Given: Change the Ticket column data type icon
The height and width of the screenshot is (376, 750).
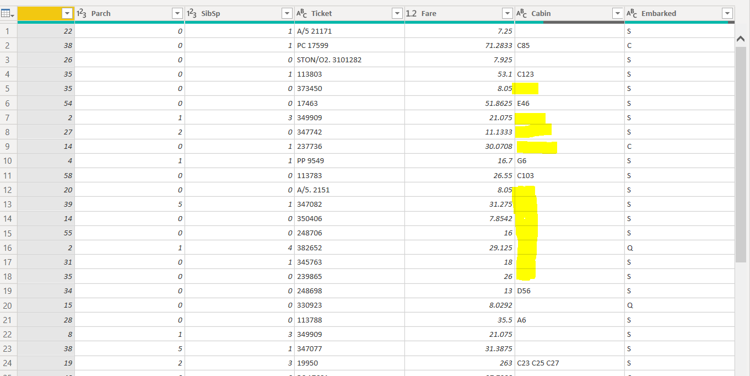Looking at the screenshot, I should click(301, 13).
